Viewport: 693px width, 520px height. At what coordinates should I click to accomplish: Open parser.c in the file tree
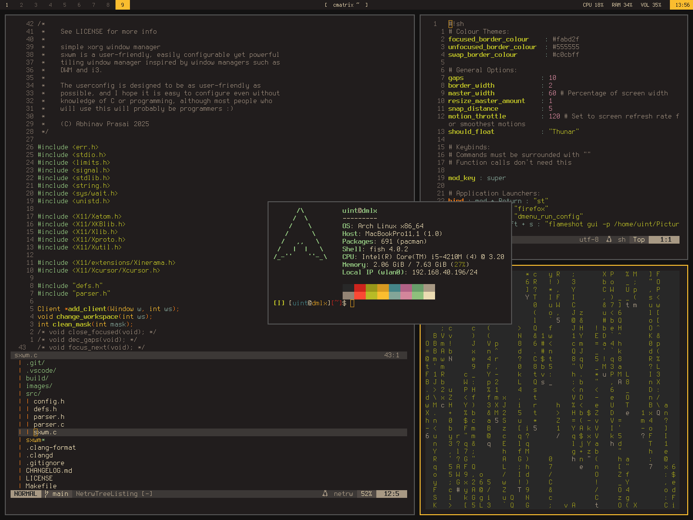[49, 424]
